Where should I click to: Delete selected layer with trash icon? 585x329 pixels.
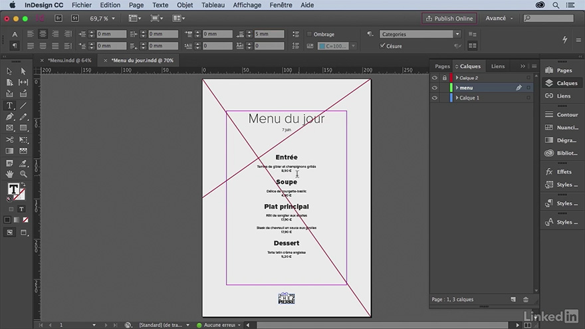click(x=526, y=300)
